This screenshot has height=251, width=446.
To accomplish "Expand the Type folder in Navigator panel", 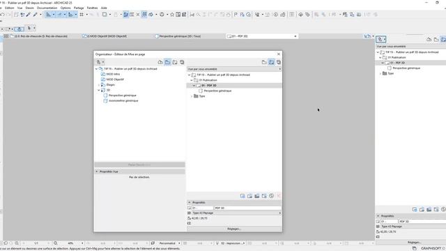I will (380, 73).
